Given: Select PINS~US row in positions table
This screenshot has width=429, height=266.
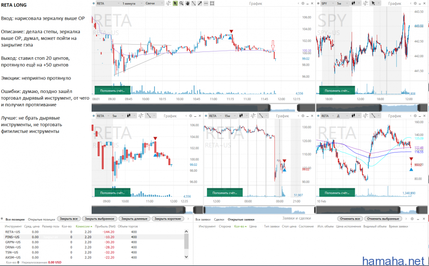Looking at the screenshot, I should click(94, 237).
